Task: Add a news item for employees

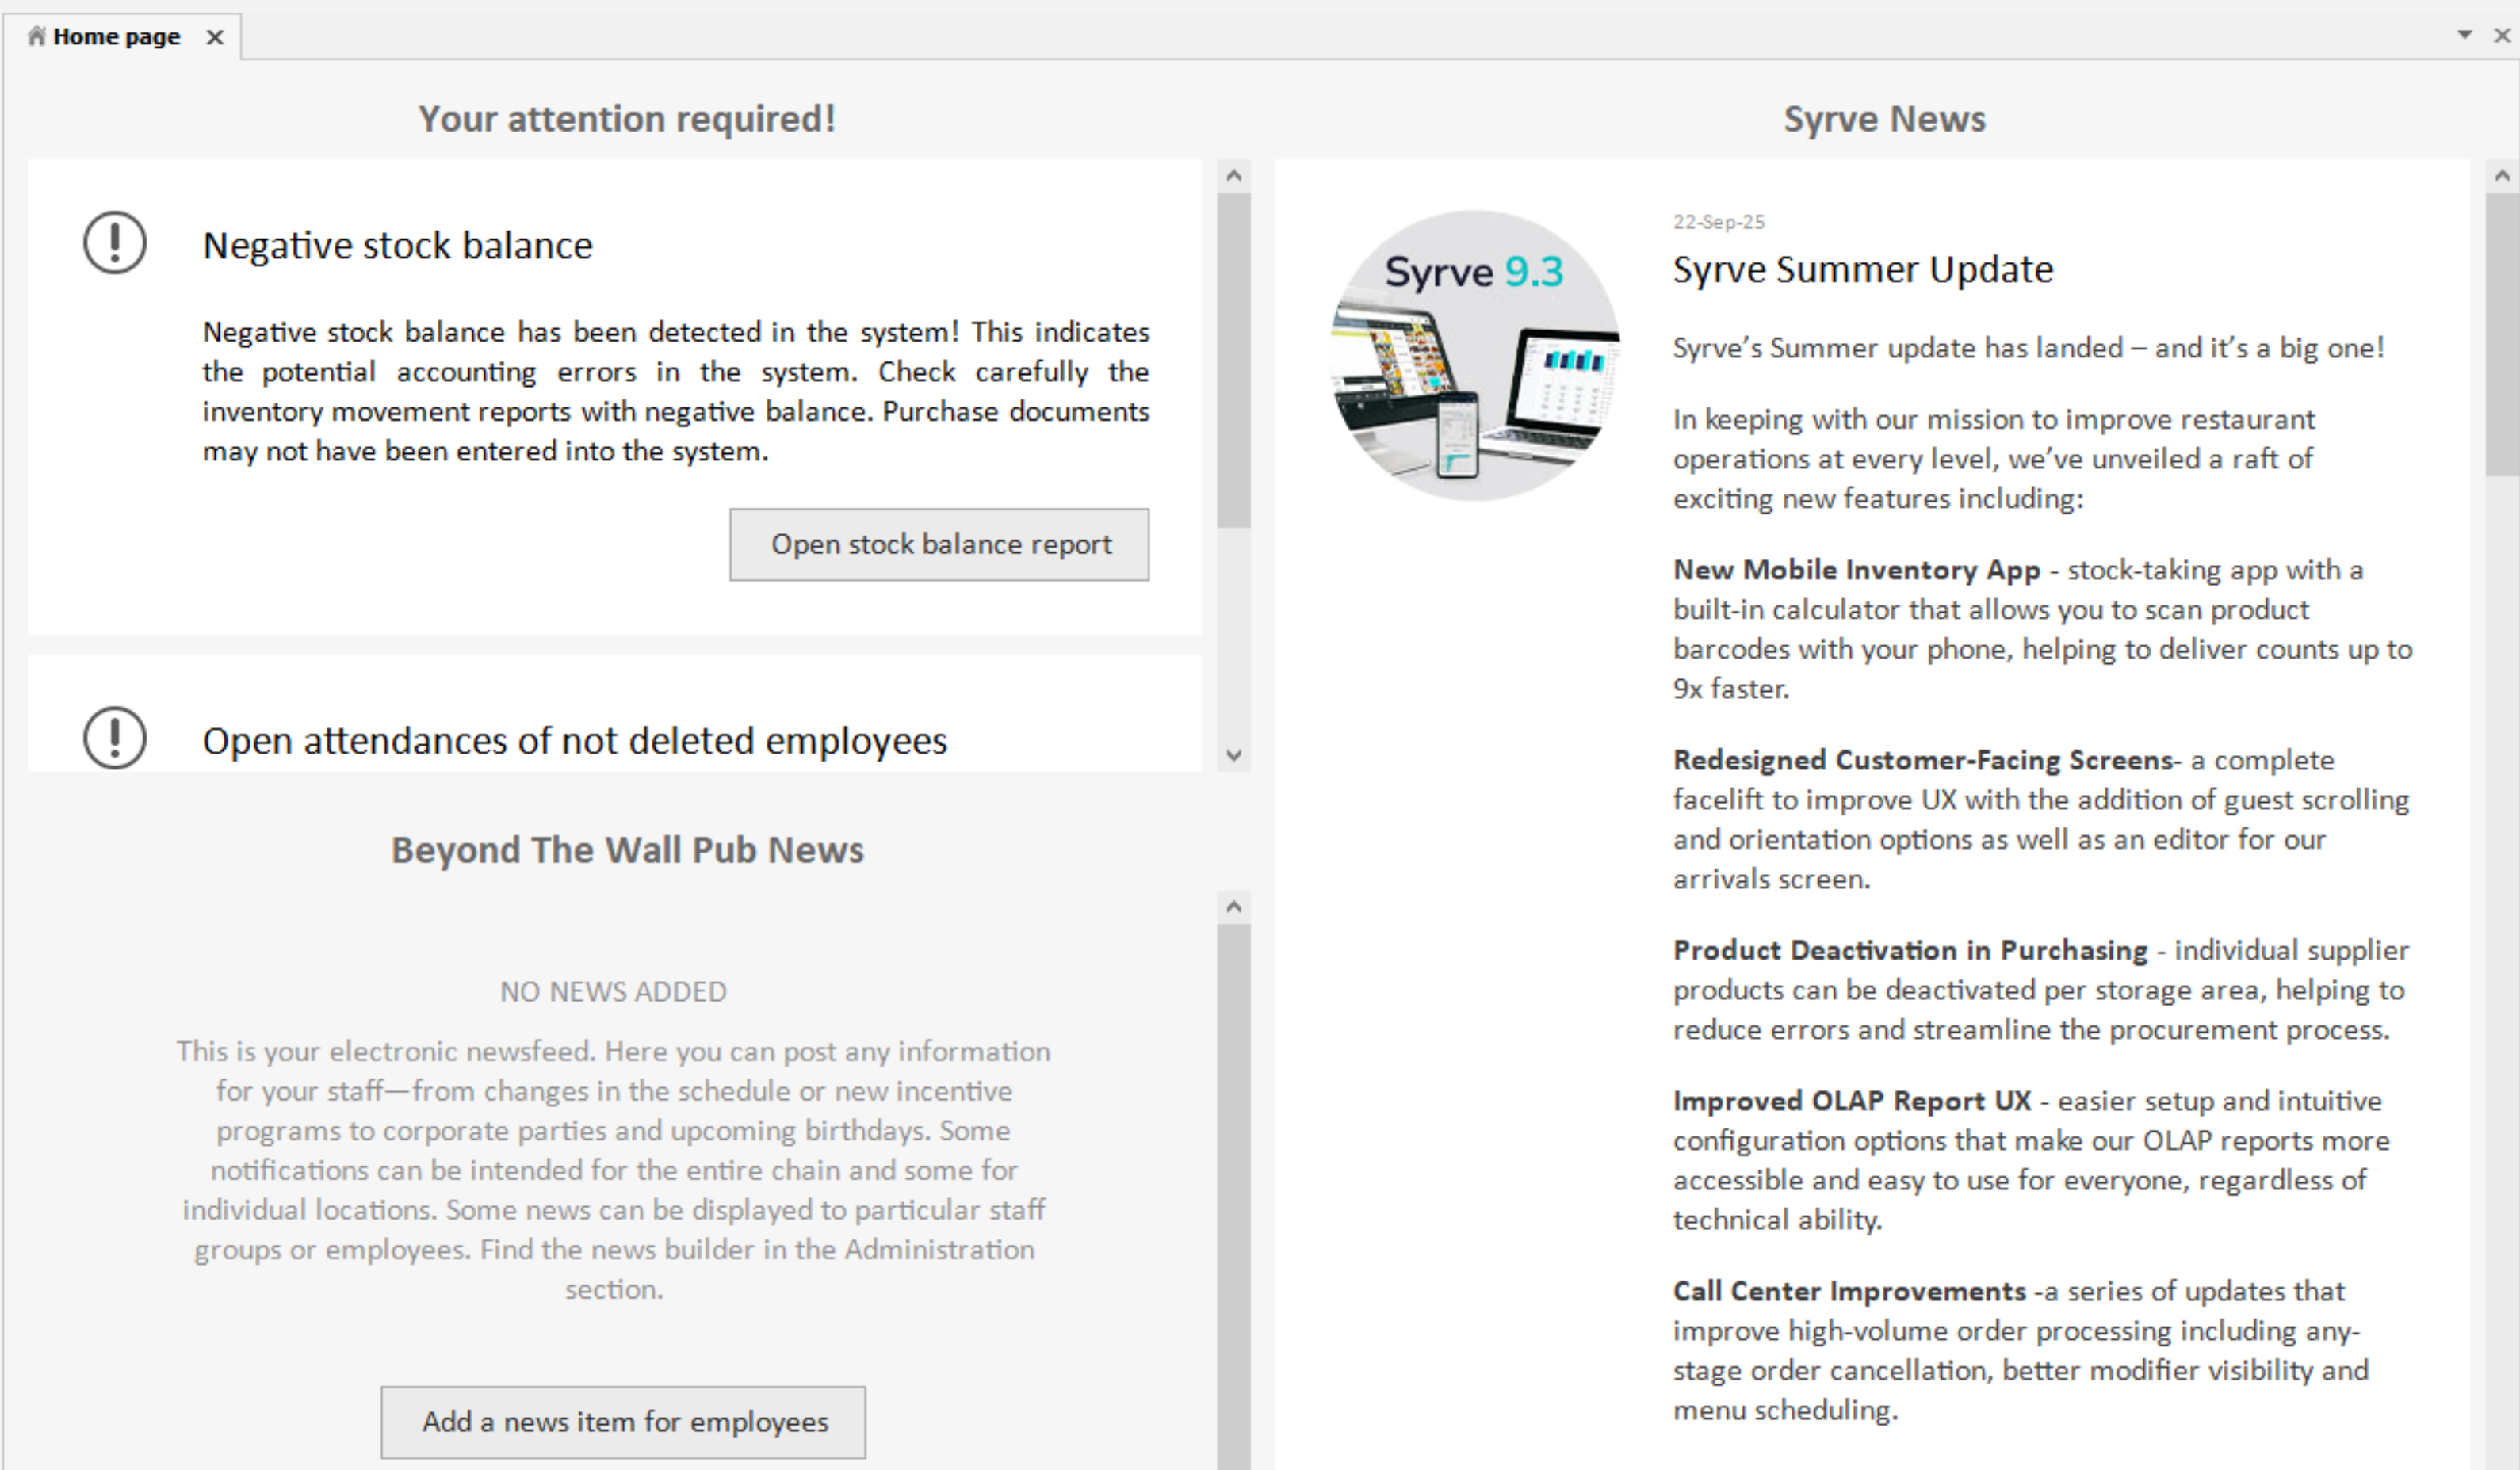Action: pos(623,1421)
